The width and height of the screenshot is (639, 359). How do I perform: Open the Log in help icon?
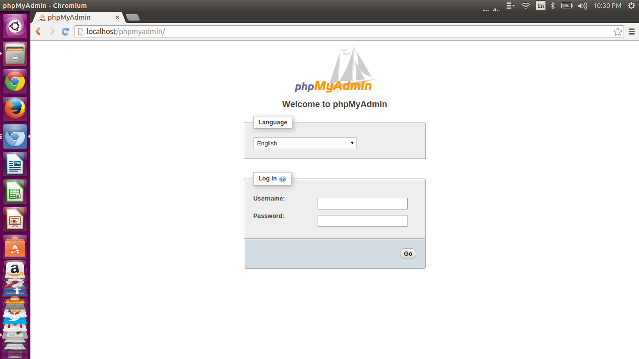coord(283,179)
